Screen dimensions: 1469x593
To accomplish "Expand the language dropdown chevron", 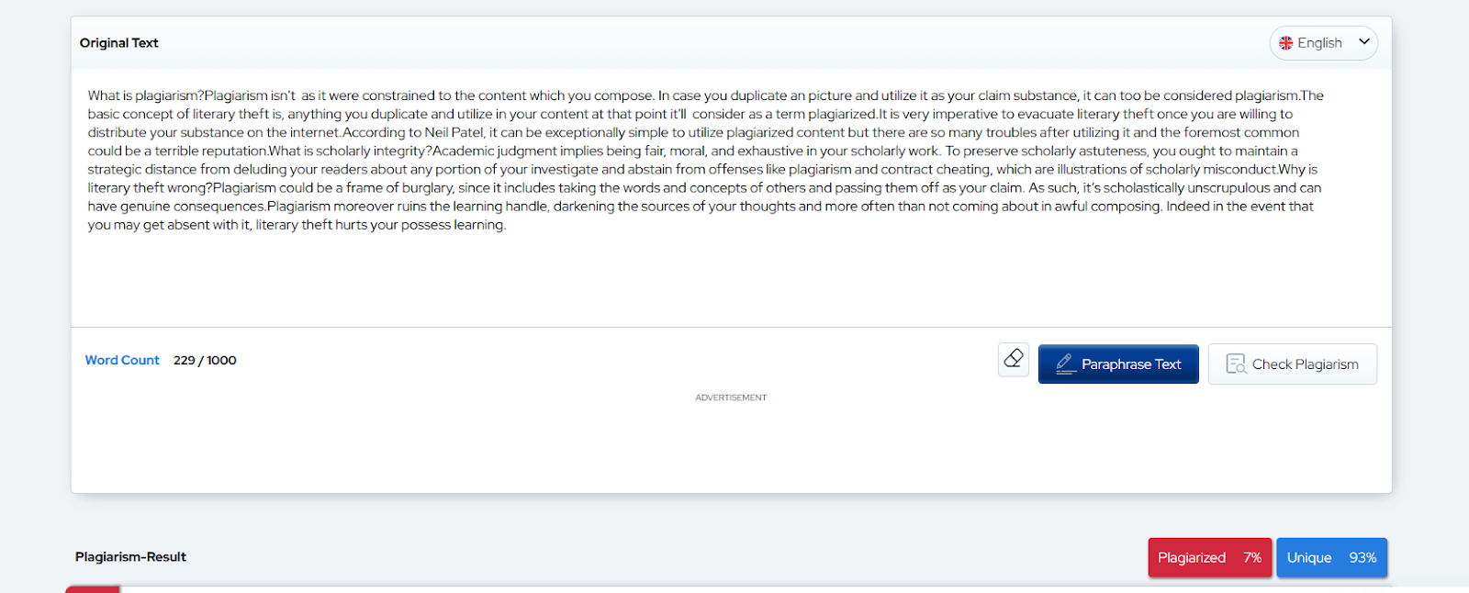I will [1364, 42].
